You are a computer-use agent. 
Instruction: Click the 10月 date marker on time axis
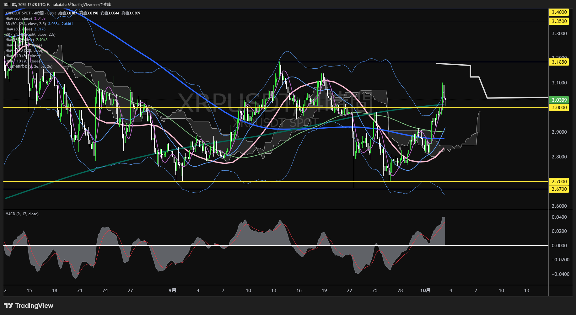click(x=425, y=291)
